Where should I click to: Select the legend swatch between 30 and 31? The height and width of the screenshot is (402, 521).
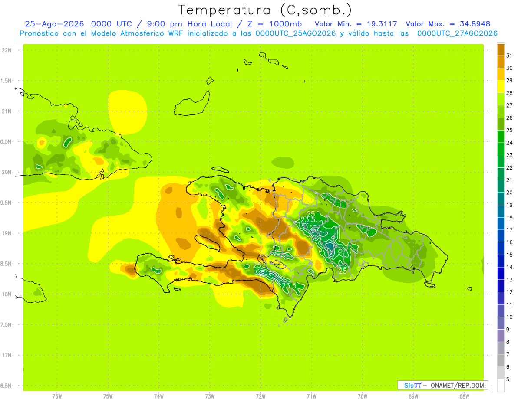click(501, 62)
